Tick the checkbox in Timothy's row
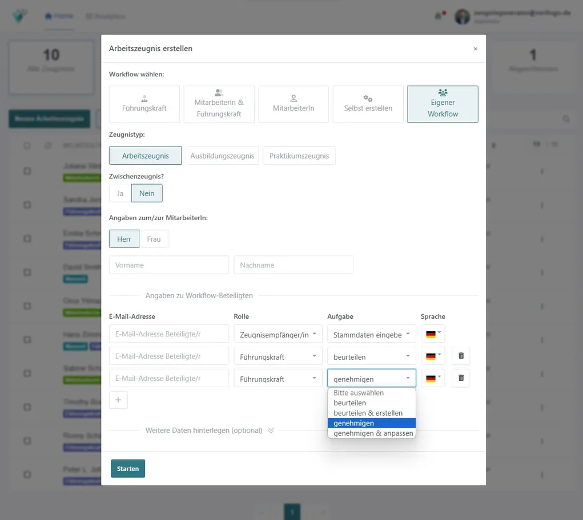Screen dimensions: 583x520 [x=27, y=407]
